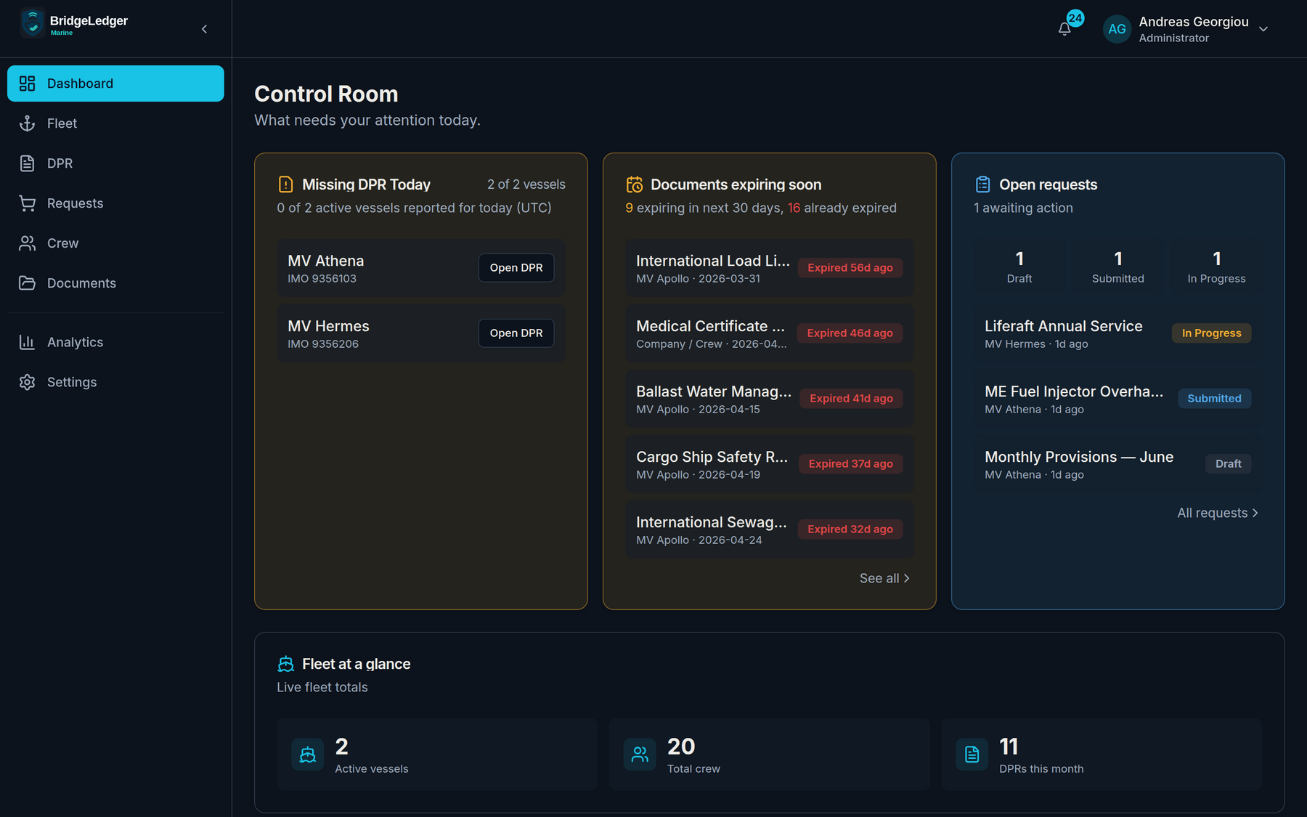This screenshot has width=1307, height=817.
Task: Open the DPR section
Action: [115, 163]
